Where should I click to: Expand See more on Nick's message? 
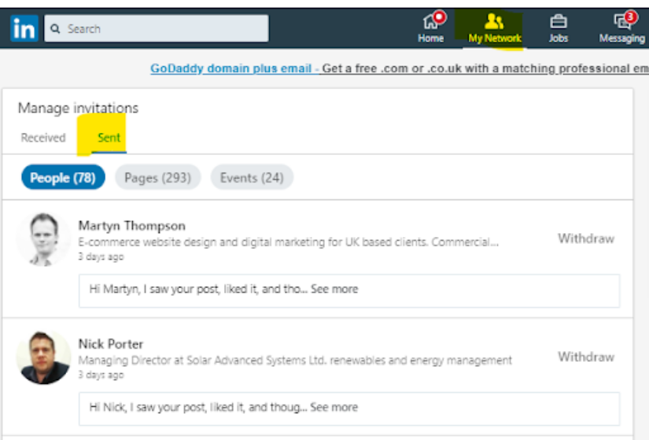point(334,407)
